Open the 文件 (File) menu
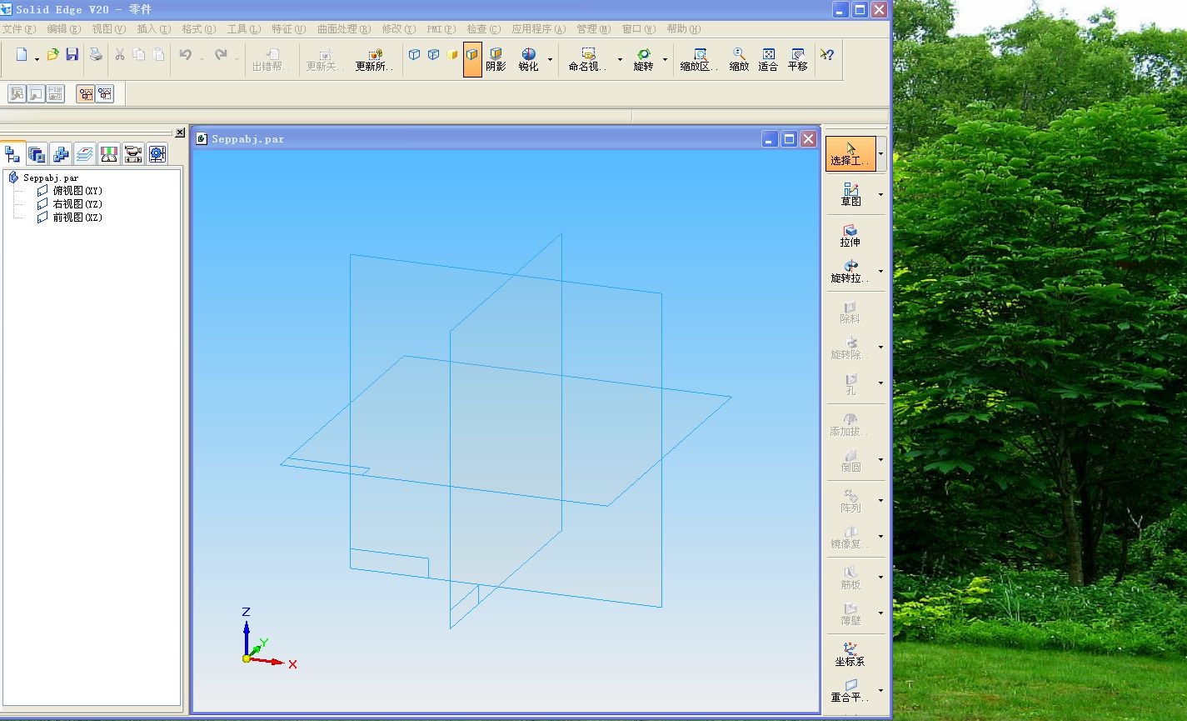The height and width of the screenshot is (721, 1187). 19,29
